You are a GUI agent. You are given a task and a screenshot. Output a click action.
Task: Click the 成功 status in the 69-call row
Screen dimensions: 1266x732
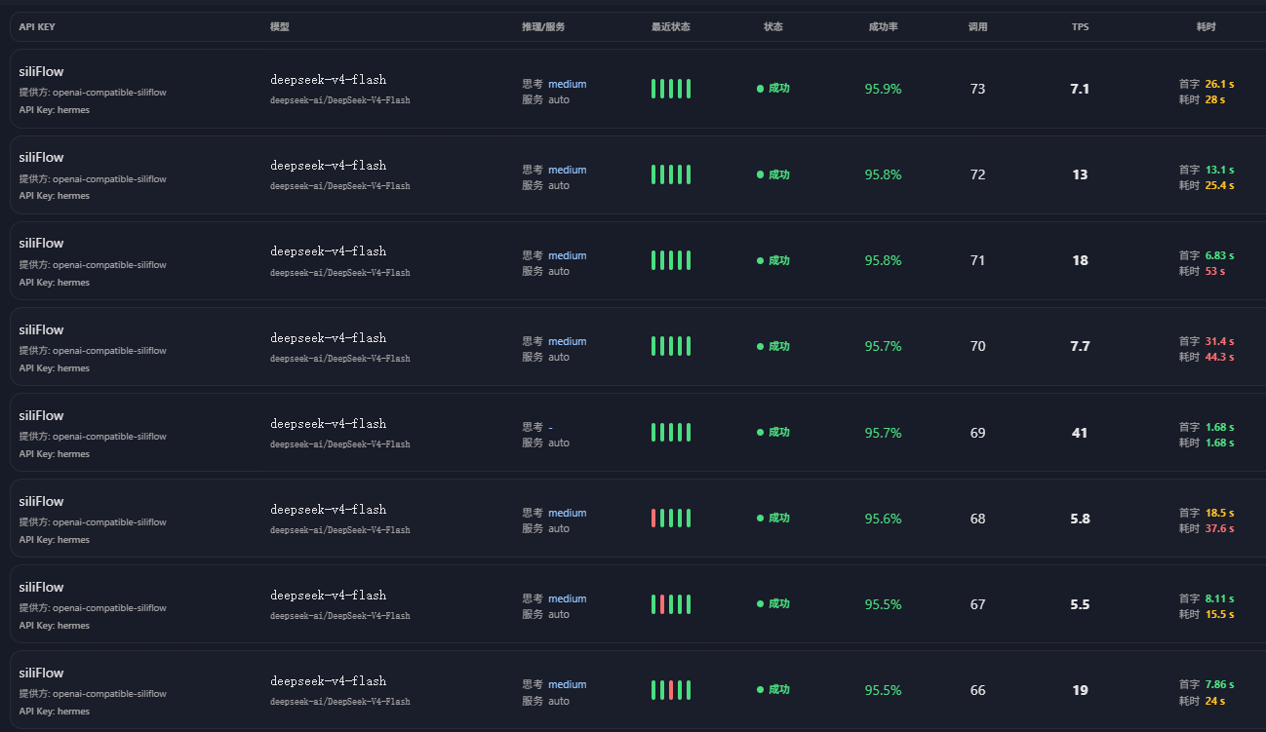pyautogui.click(x=773, y=433)
